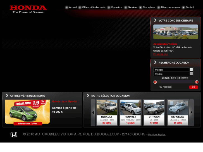Click the chevron next to Offres Véhicules Neufs heading
The width and height of the screenshot is (203, 152).
click(7, 96)
